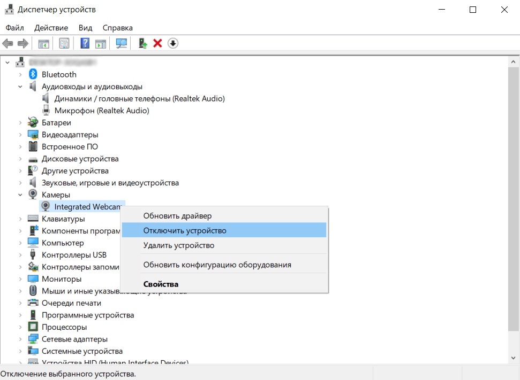Click the Update driver toolbar icon
Image resolution: width=520 pixels, height=380 pixels.
click(142, 43)
